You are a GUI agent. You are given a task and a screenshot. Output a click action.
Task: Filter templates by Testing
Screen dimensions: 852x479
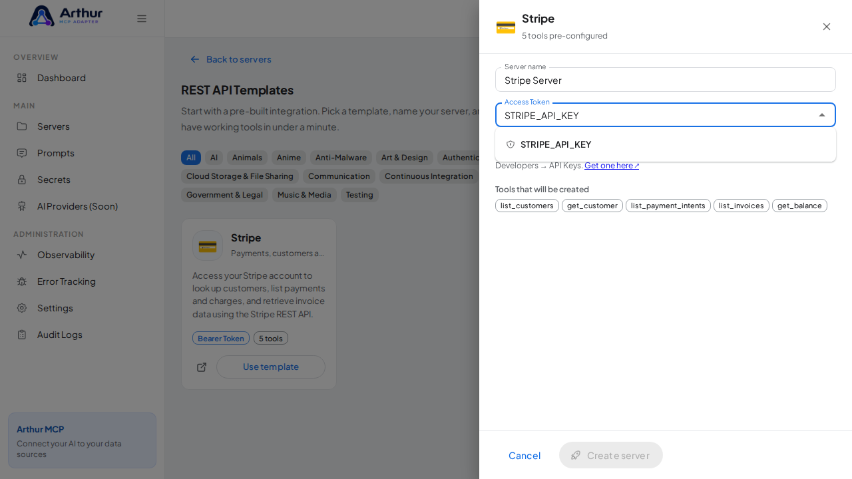click(x=359, y=195)
